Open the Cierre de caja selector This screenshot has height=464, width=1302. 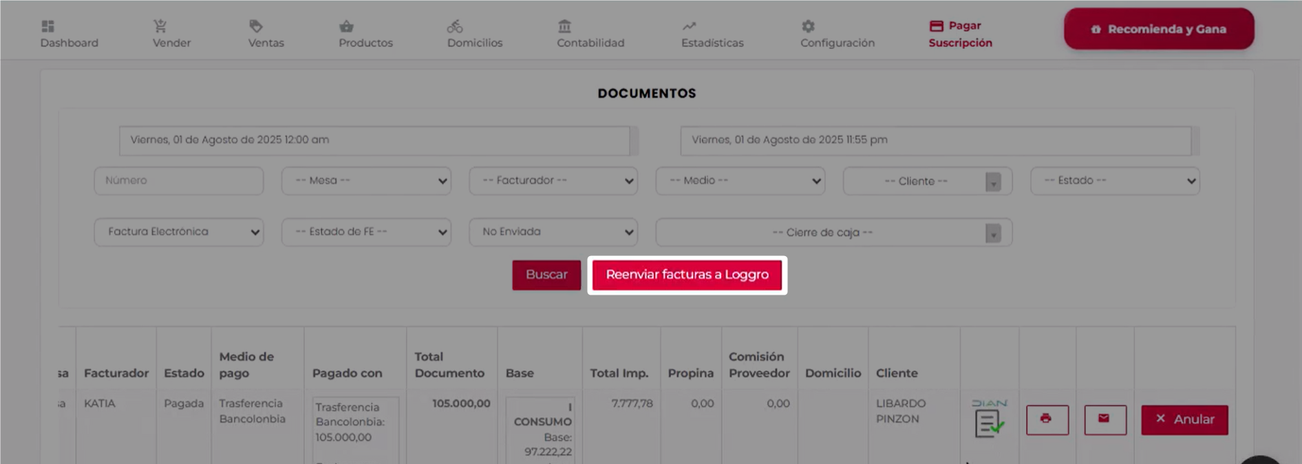coord(833,233)
